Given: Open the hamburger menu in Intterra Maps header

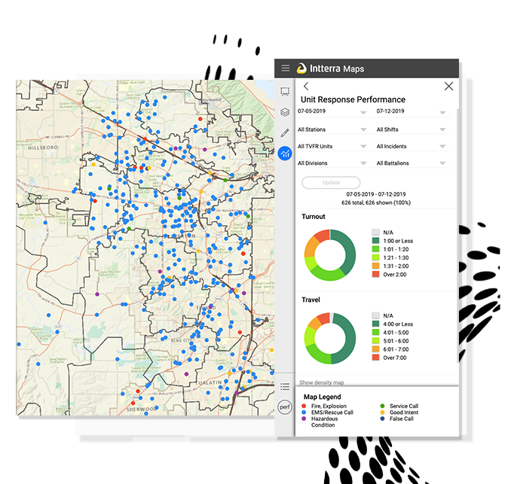Looking at the screenshot, I should [x=286, y=68].
